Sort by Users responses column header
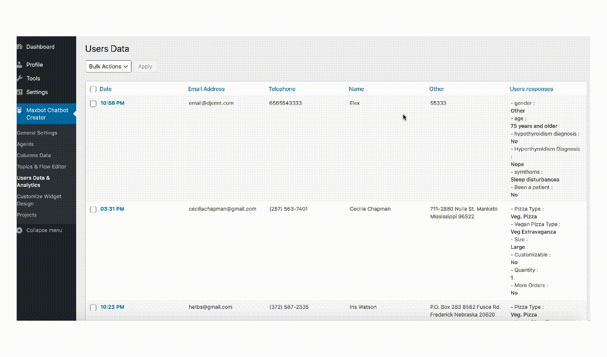Image resolution: width=607 pixels, height=357 pixels. coord(531,89)
